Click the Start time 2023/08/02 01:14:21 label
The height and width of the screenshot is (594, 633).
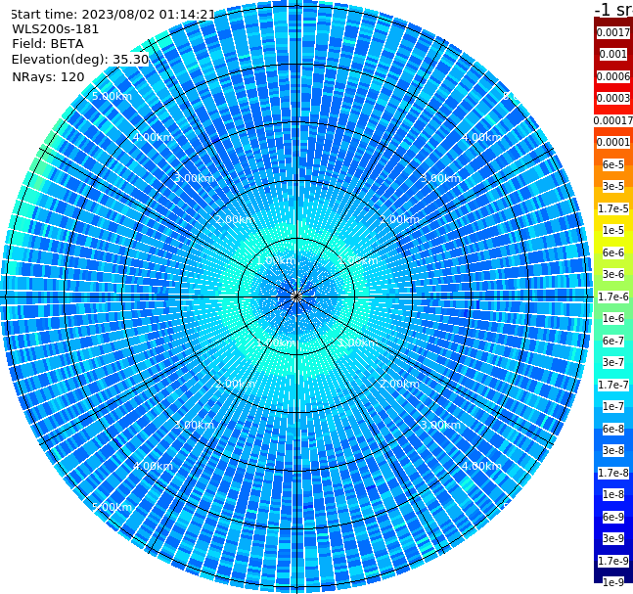point(113,15)
